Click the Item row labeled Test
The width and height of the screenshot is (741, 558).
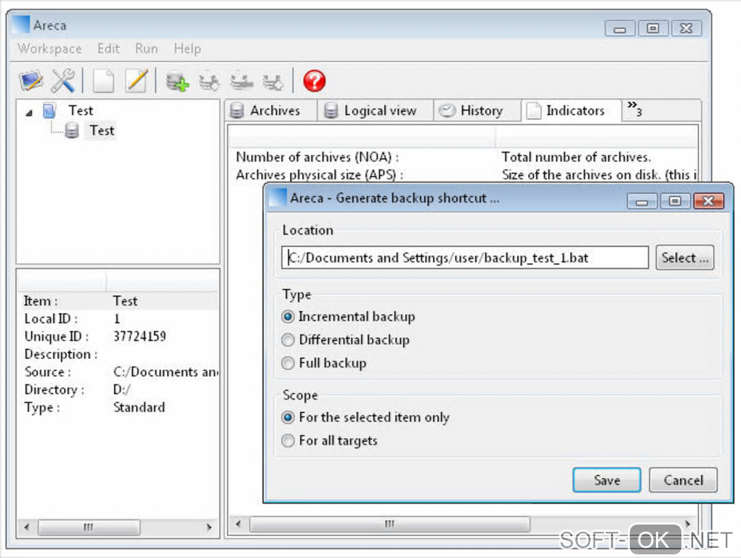click(118, 301)
